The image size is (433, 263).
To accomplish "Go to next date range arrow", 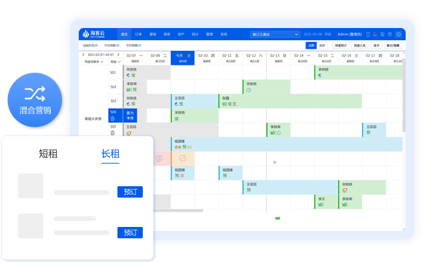I will [118, 55].
